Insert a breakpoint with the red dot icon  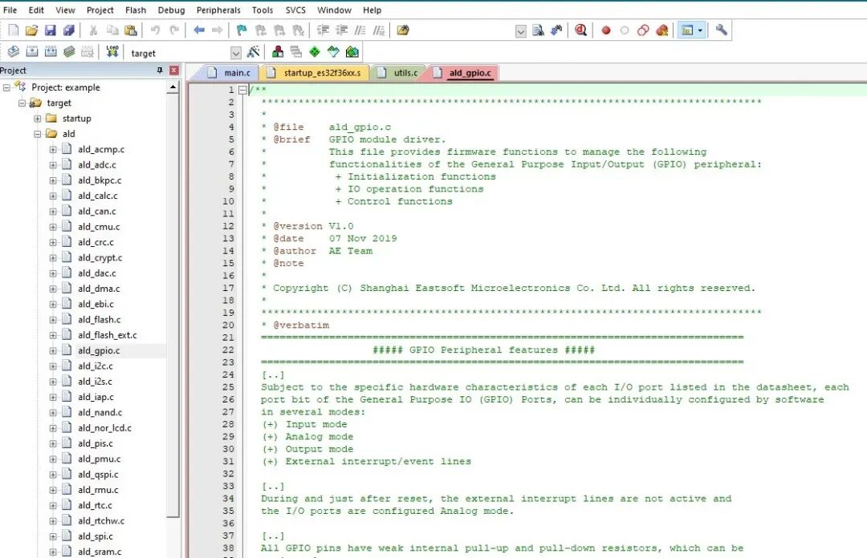[x=606, y=30]
